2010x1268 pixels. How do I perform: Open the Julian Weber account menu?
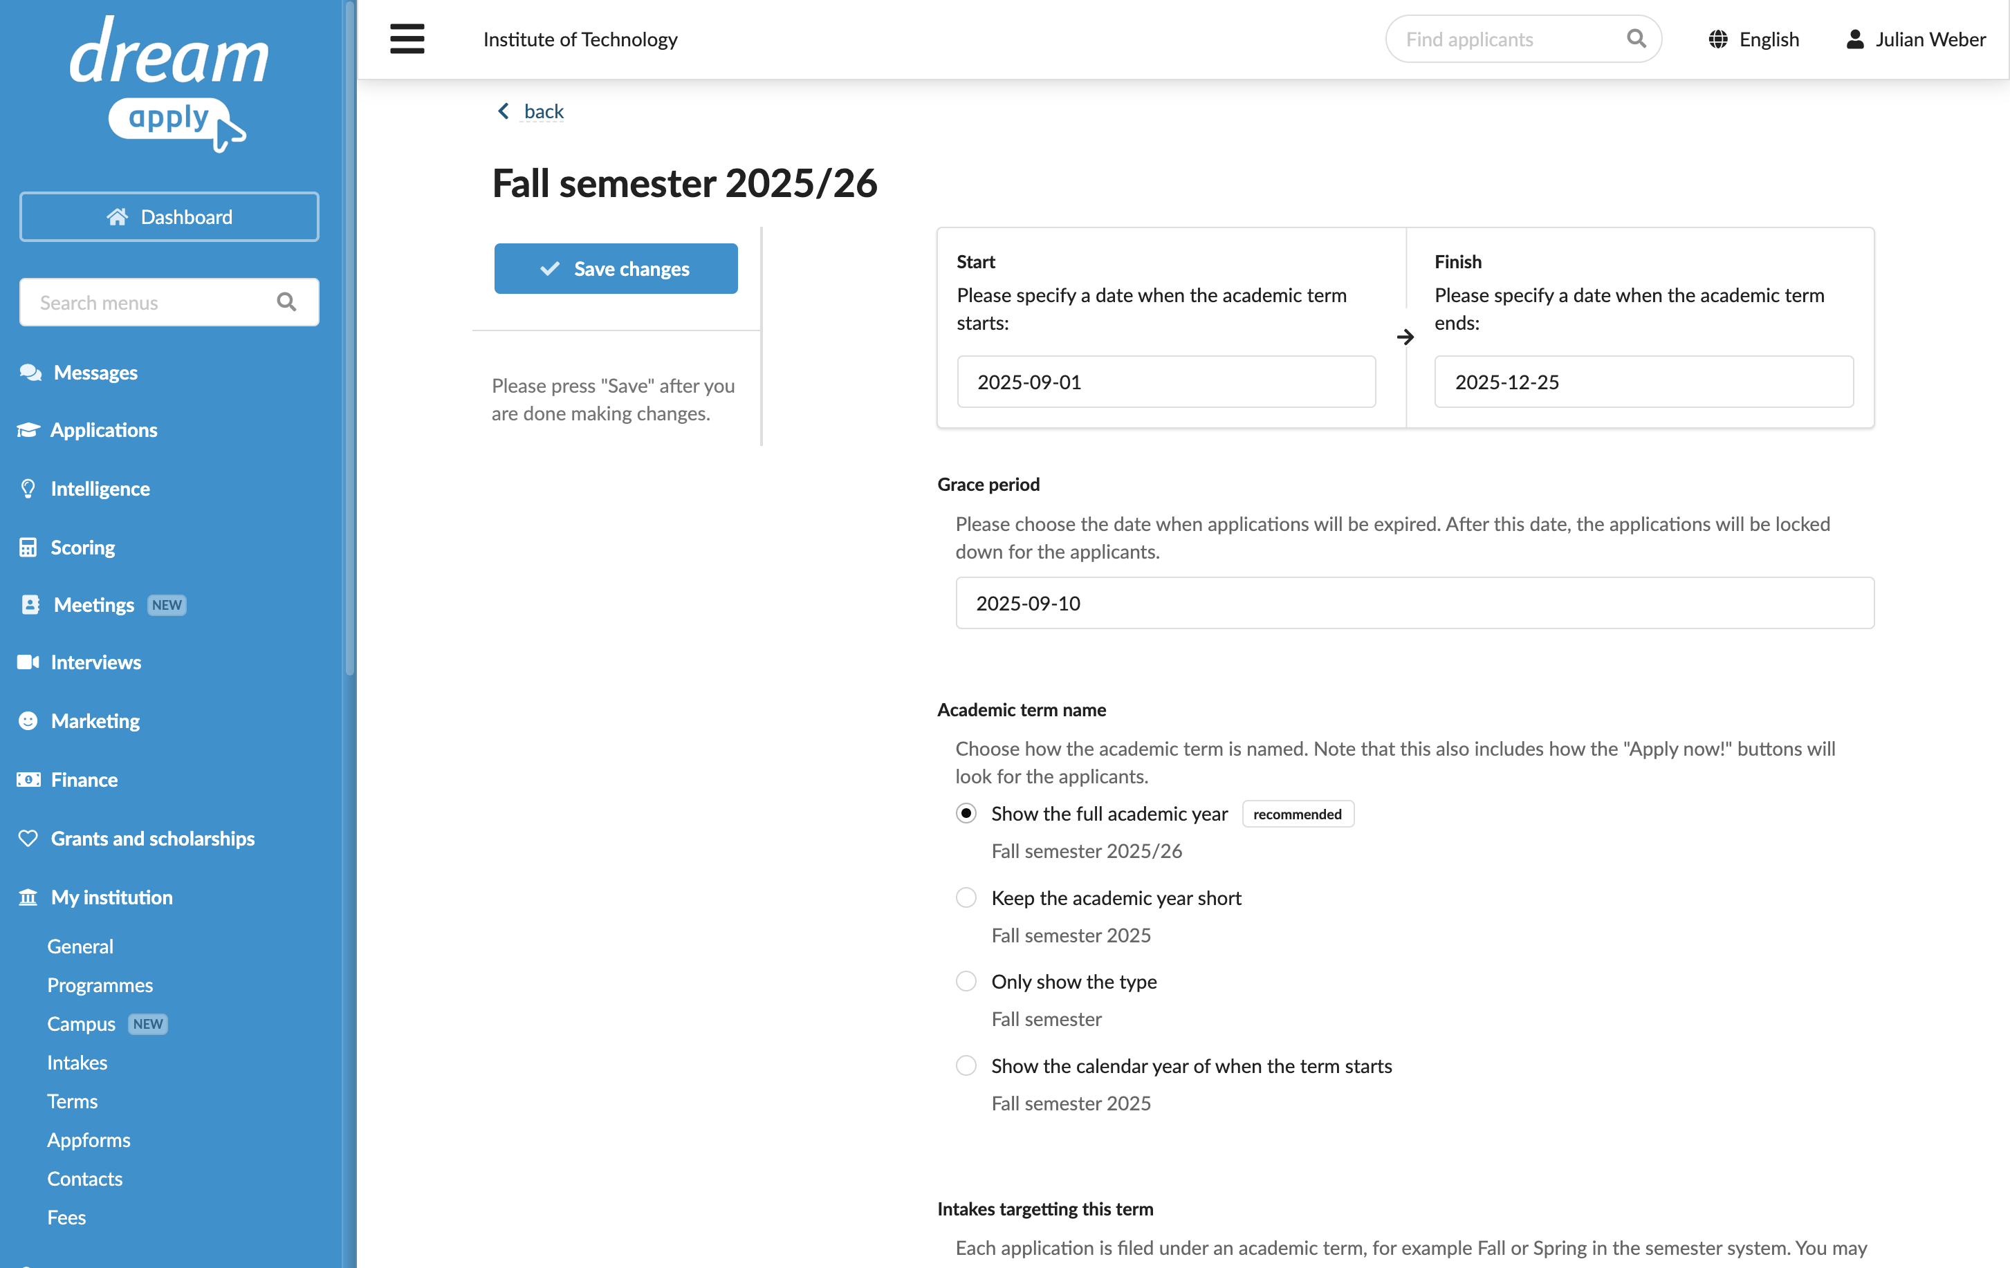(1916, 39)
